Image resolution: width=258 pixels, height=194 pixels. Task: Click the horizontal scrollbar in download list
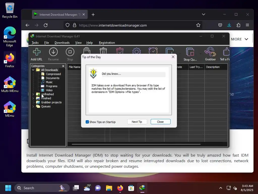136,144
